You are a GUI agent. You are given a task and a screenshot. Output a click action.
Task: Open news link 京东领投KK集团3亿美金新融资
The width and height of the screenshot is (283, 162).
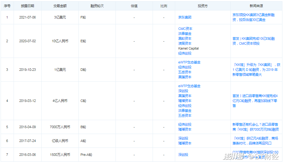pyautogui.click(x=253, y=17)
